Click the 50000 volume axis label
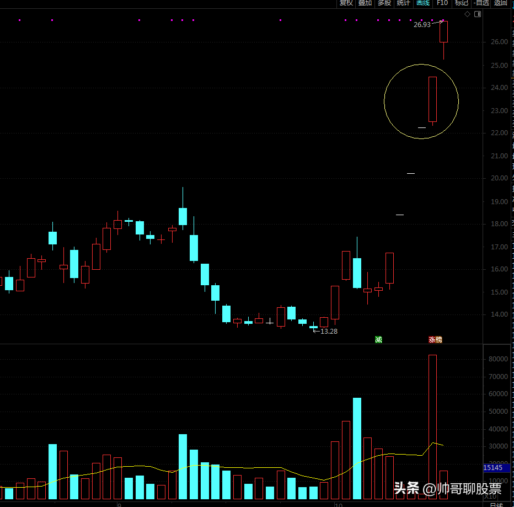 [x=498, y=411]
